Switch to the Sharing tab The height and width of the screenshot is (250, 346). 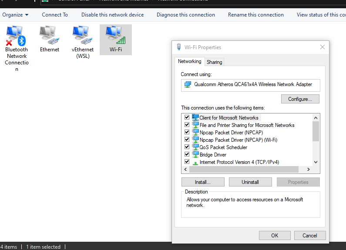(x=214, y=62)
